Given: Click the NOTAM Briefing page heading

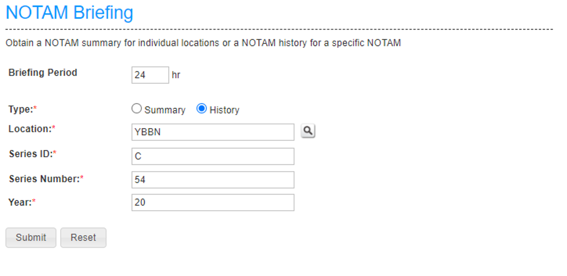Looking at the screenshot, I should click(69, 12).
